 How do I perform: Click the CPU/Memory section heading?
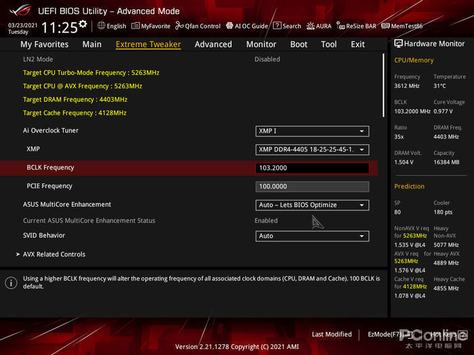point(414,60)
